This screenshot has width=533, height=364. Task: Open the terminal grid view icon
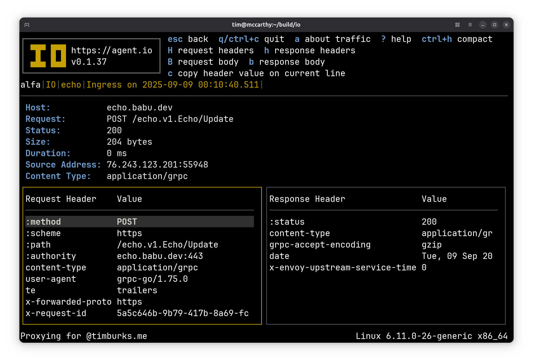coord(457,25)
